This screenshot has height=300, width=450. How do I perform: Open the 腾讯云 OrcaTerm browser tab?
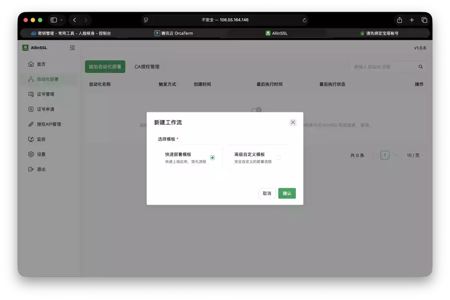[174, 33]
